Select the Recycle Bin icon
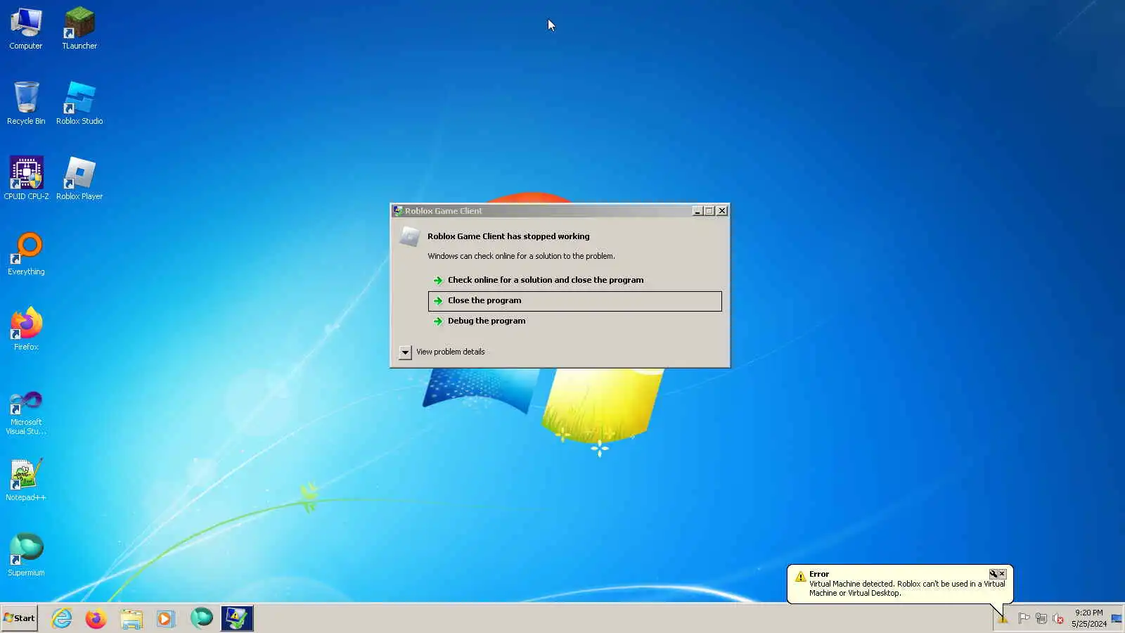The width and height of the screenshot is (1125, 633). [x=26, y=103]
